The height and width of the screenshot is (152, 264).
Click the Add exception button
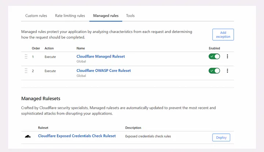click(223, 35)
